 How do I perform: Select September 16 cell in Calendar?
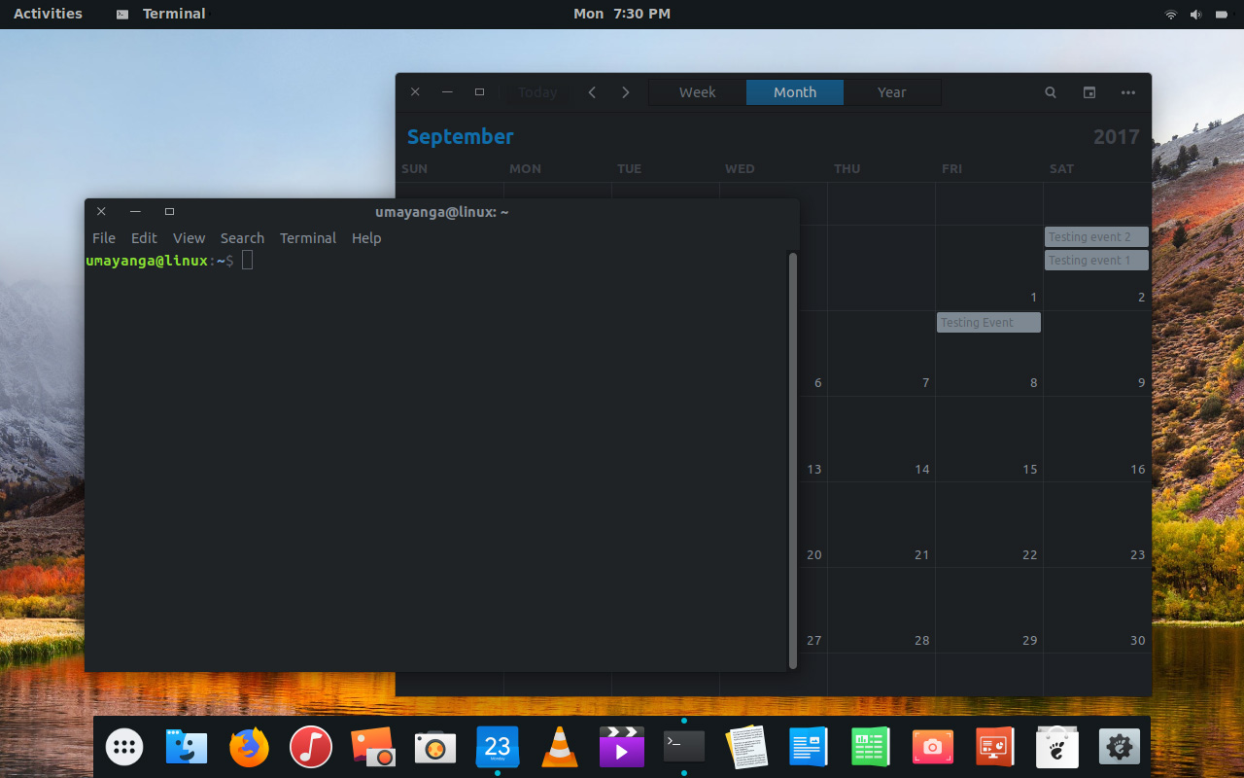pyautogui.click(x=1097, y=439)
